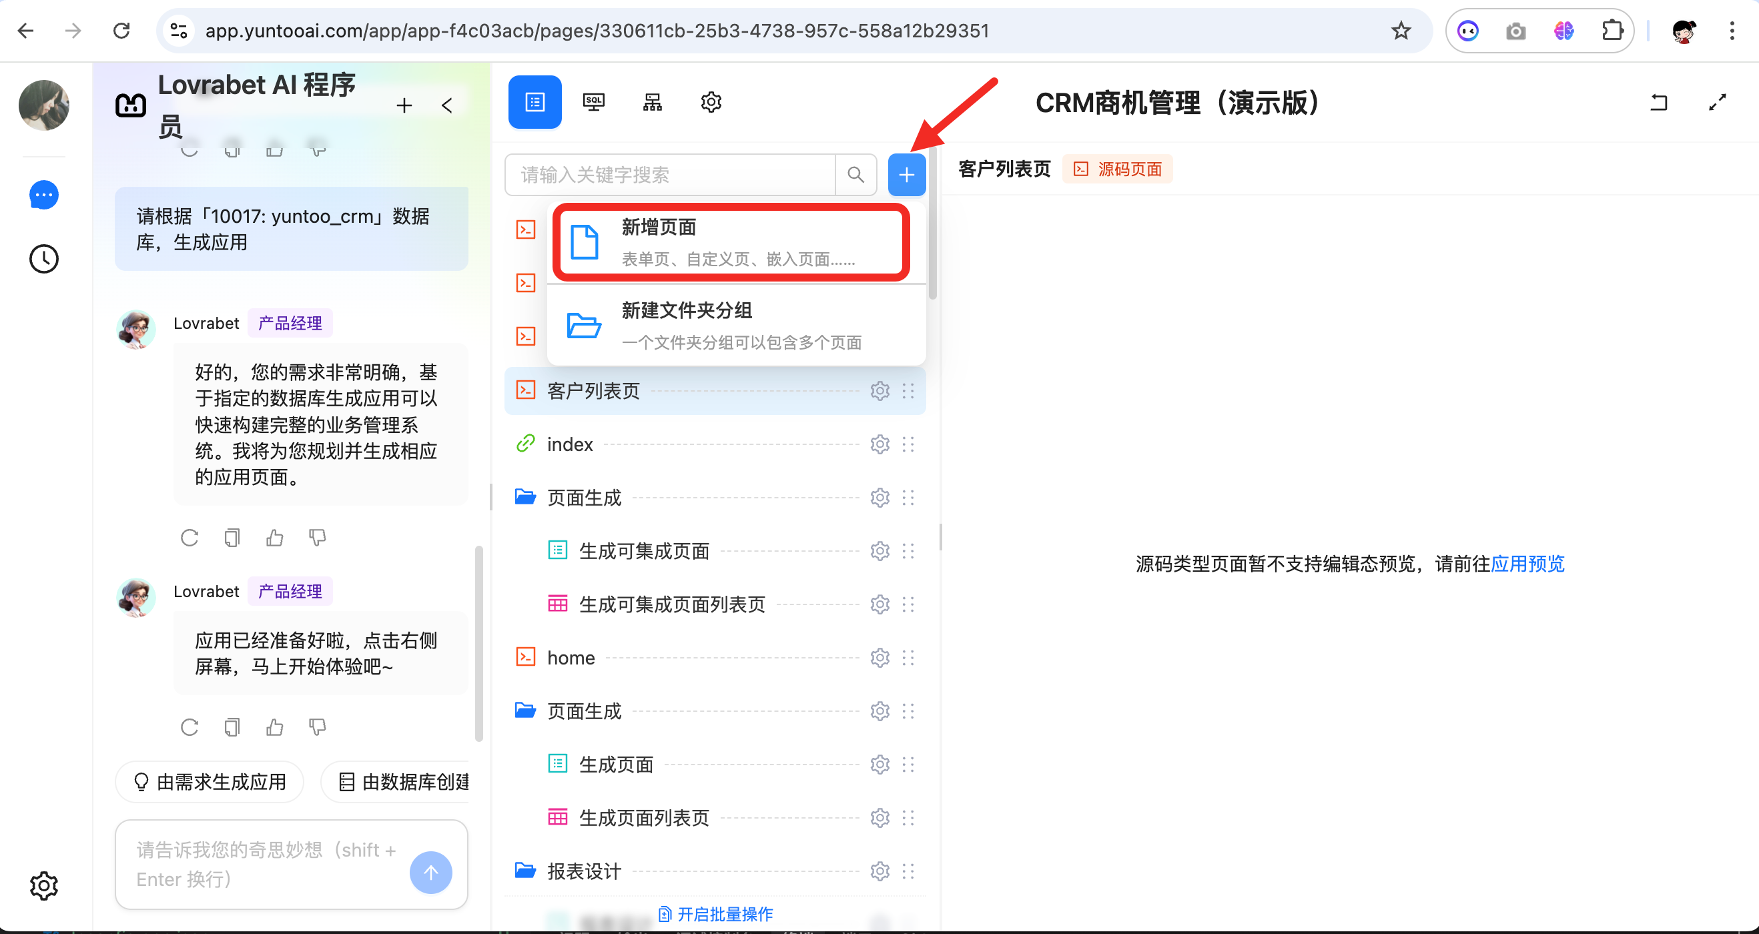Image resolution: width=1759 pixels, height=934 pixels.
Task: Click thumbs up on the last Lovrabet reply
Action: tap(274, 727)
